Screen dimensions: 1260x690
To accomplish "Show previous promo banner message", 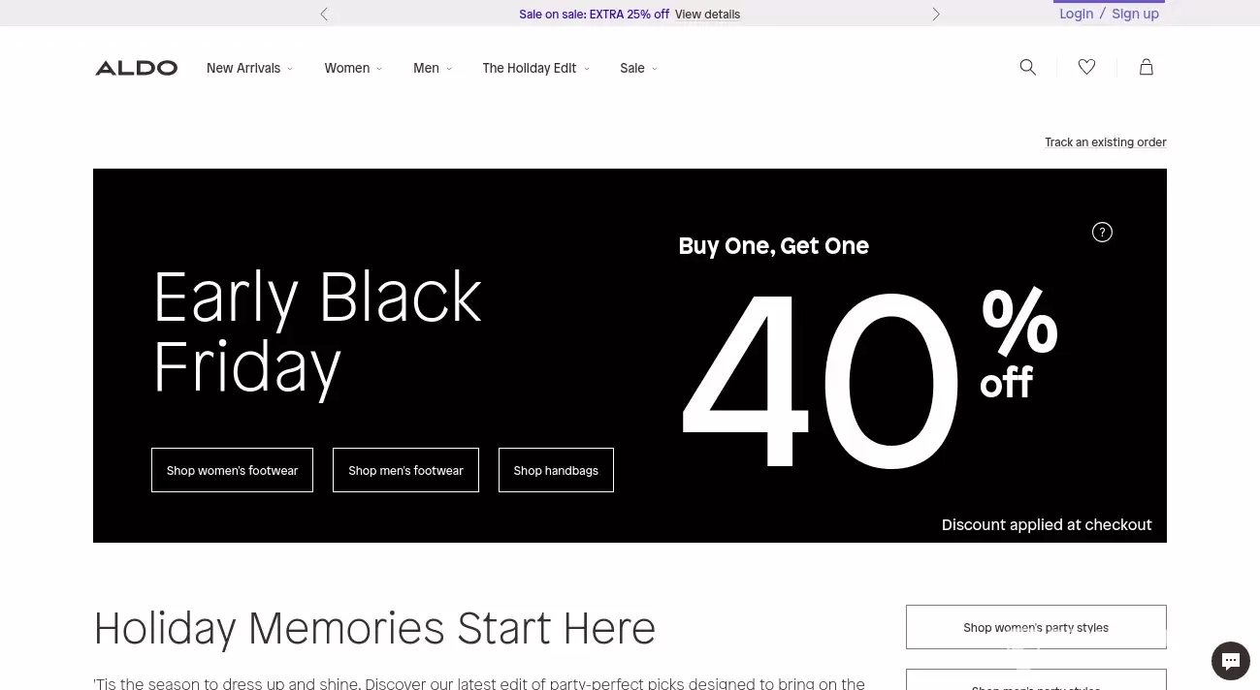I will (x=324, y=14).
